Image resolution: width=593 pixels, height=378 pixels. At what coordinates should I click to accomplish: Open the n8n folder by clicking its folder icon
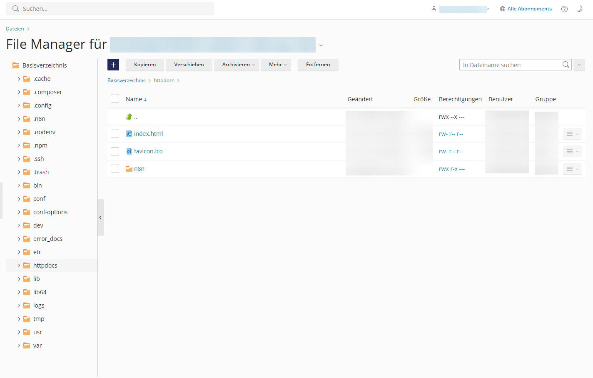129,168
